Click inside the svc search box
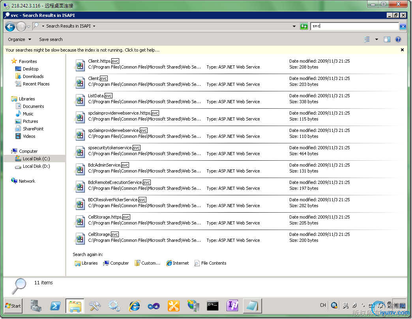412x319 pixels. [x=354, y=26]
